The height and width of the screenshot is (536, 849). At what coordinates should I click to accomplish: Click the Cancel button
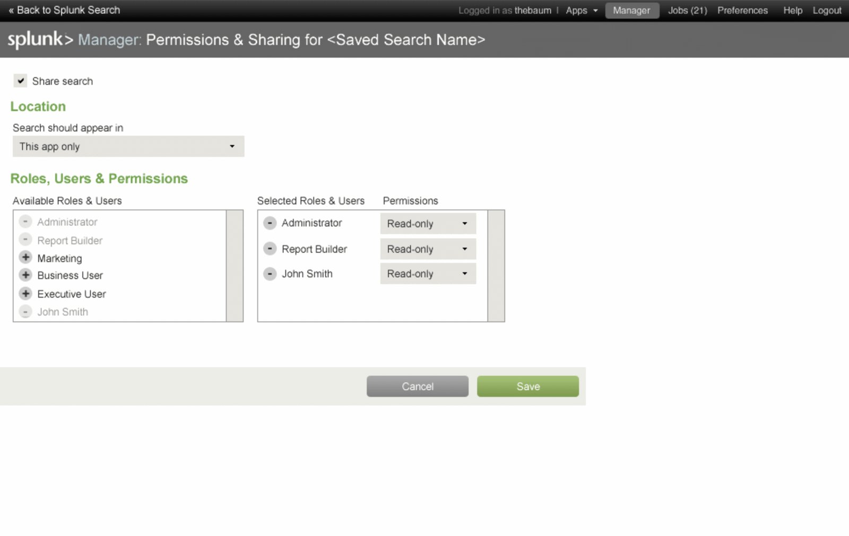[x=418, y=386]
